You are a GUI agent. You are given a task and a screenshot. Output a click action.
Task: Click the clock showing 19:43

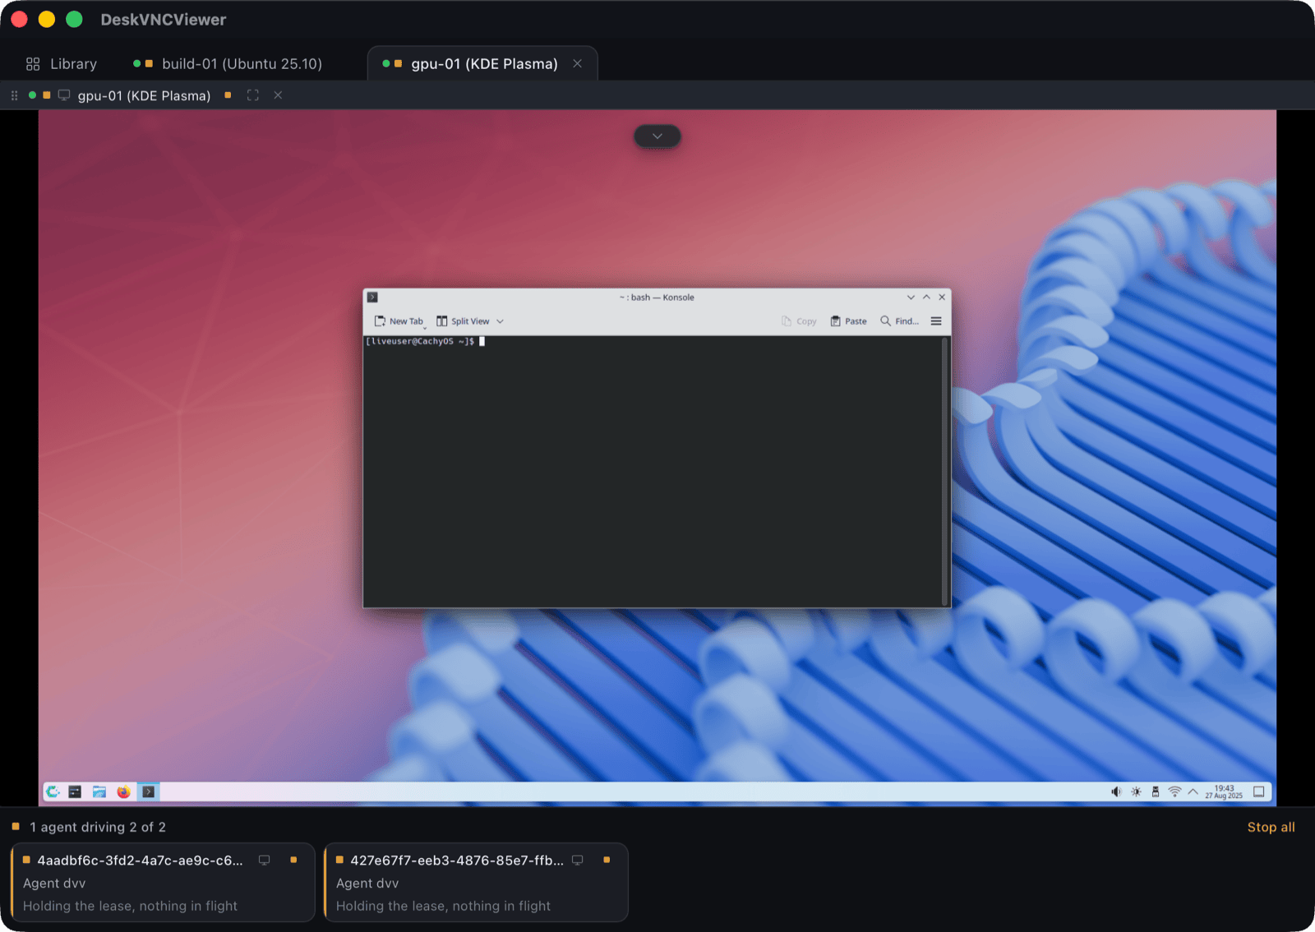coord(1224,791)
